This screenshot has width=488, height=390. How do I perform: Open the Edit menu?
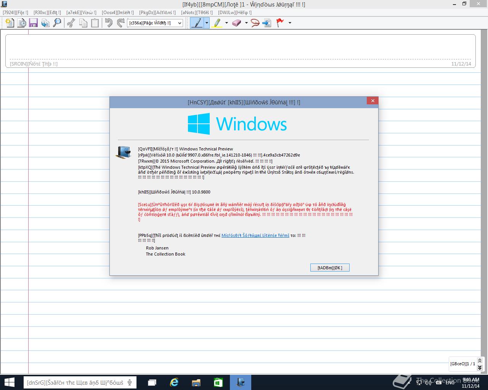[x=47, y=13]
